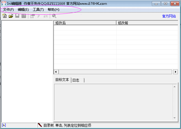
Task: Open the 文件(F) menu
Action: tap(8, 10)
